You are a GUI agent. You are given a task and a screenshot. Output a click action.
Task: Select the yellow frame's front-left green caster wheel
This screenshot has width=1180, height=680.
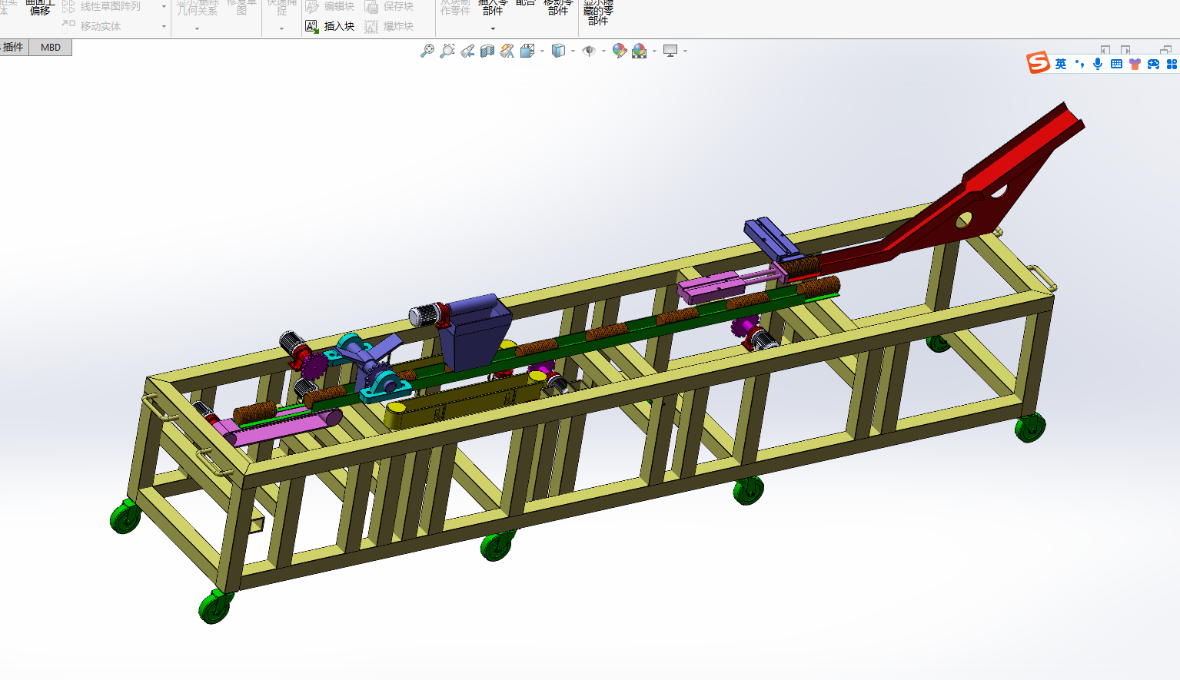tap(215, 607)
